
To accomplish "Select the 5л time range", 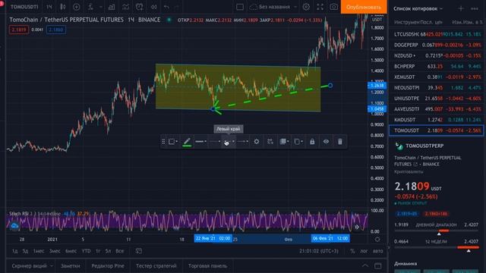I will (x=108, y=251).
